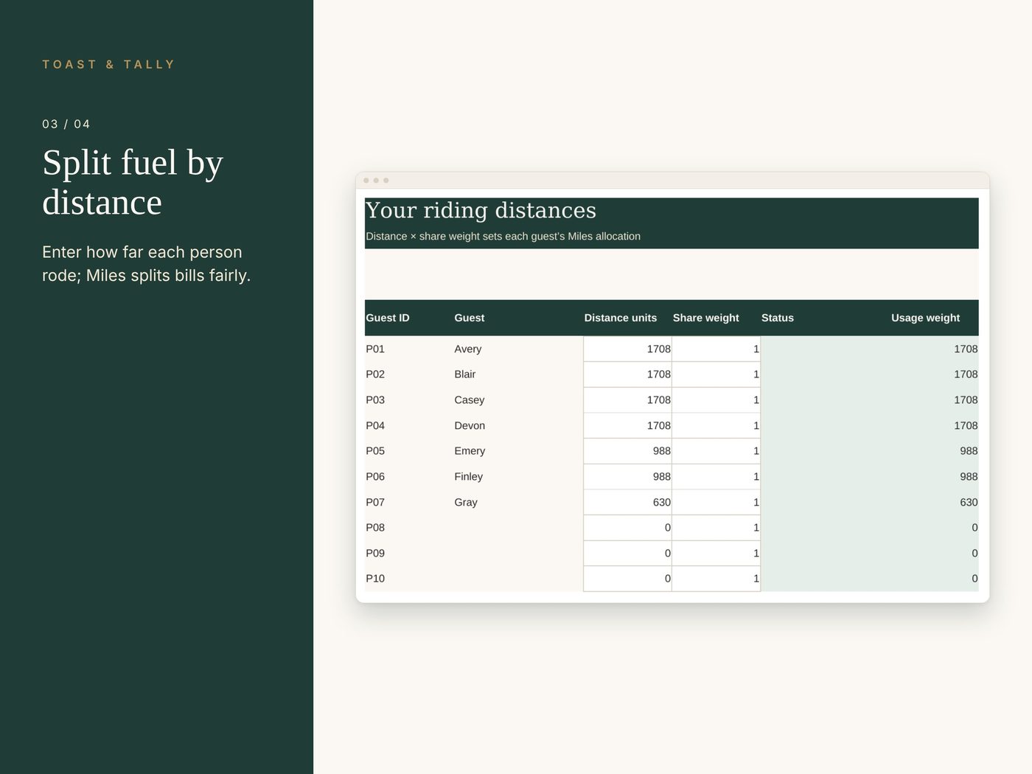Click the Distance units column header
1032x774 pixels.
620,318
